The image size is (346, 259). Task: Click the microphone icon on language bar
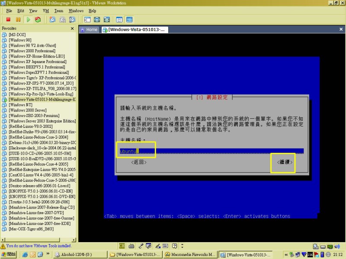click(x=141, y=246)
